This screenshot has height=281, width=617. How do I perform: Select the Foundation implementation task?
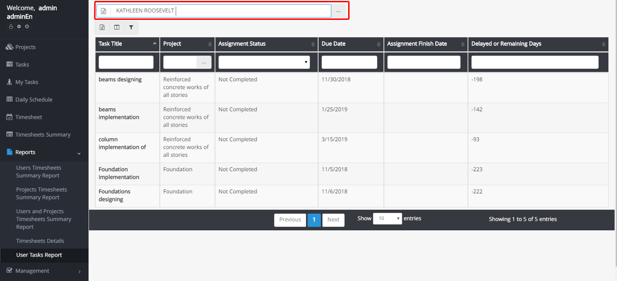[119, 173]
